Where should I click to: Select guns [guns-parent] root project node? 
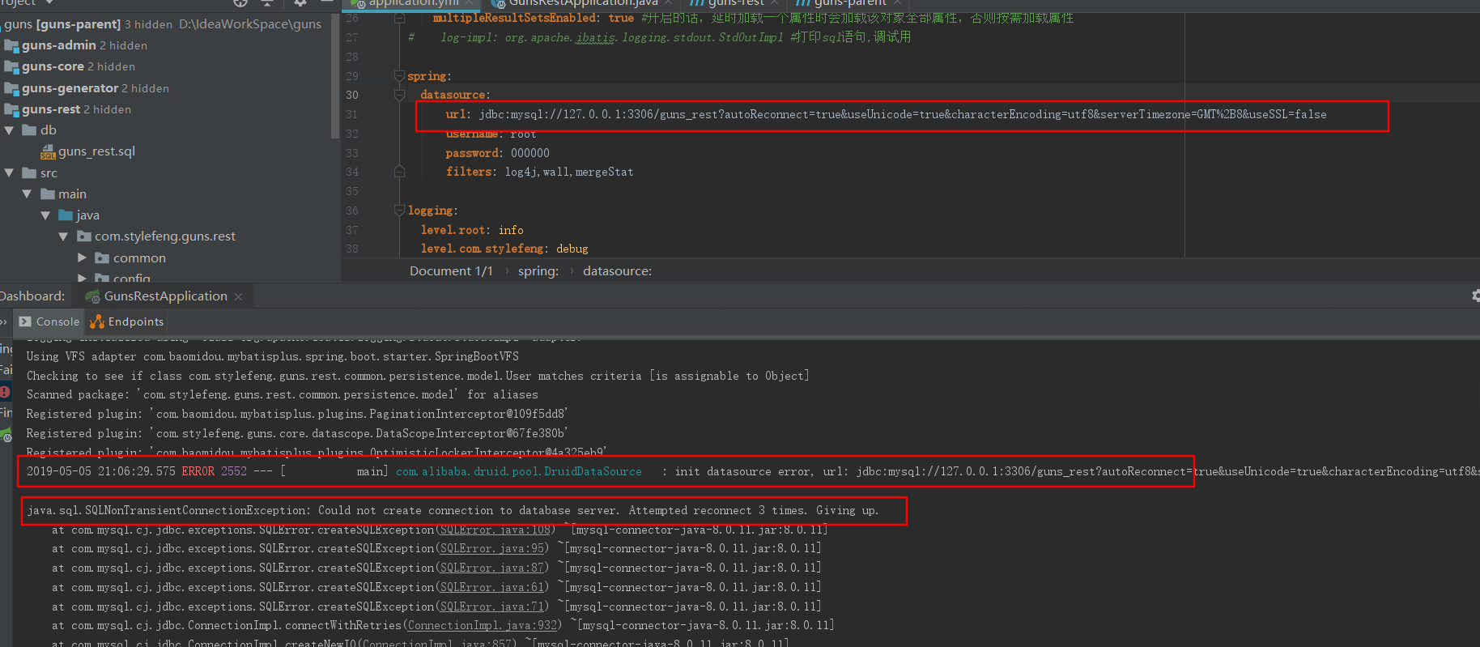tap(62, 24)
